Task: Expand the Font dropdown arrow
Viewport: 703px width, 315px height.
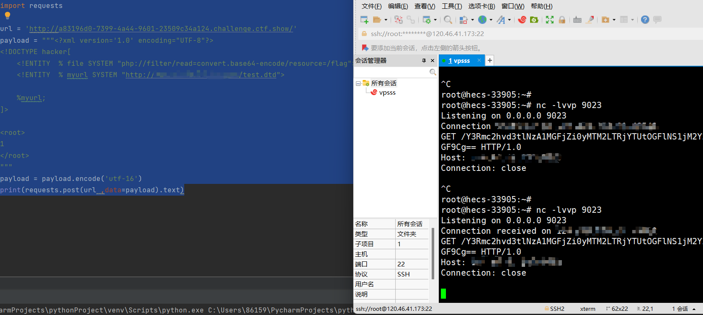Action: [x=510, y=20]
